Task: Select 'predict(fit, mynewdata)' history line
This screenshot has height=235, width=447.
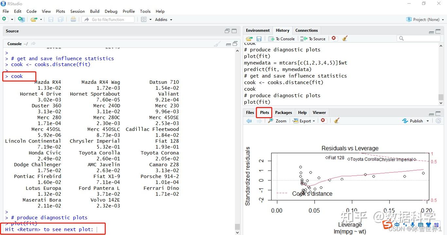Action: tap(278, 69)
